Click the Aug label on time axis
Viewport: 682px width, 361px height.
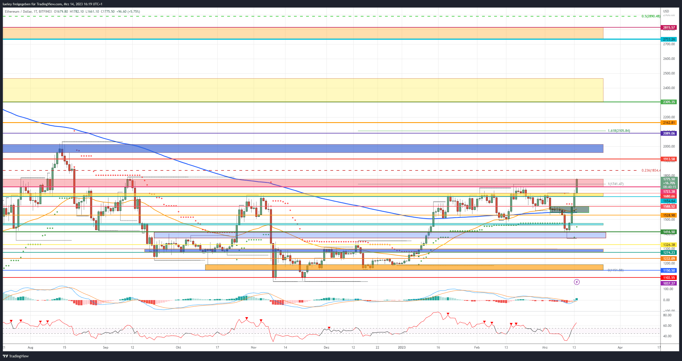[31, 347]
